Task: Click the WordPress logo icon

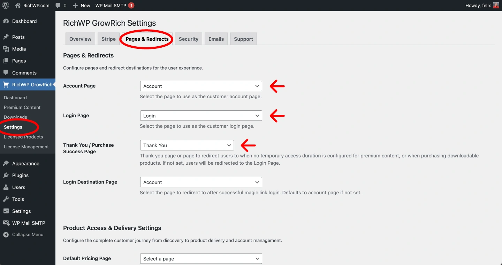Action: click(6, 5)
